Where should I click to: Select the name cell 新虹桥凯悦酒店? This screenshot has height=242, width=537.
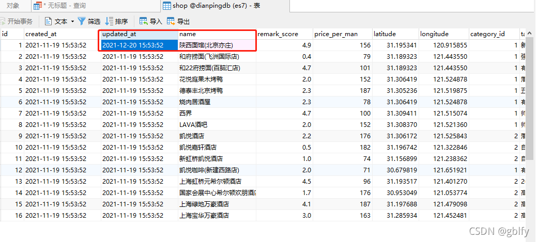click(x=217, y=158)
